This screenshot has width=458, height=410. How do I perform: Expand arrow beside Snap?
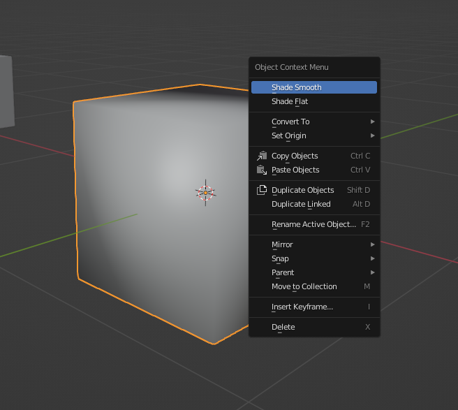pyautogui.click(x=372, y=258)
